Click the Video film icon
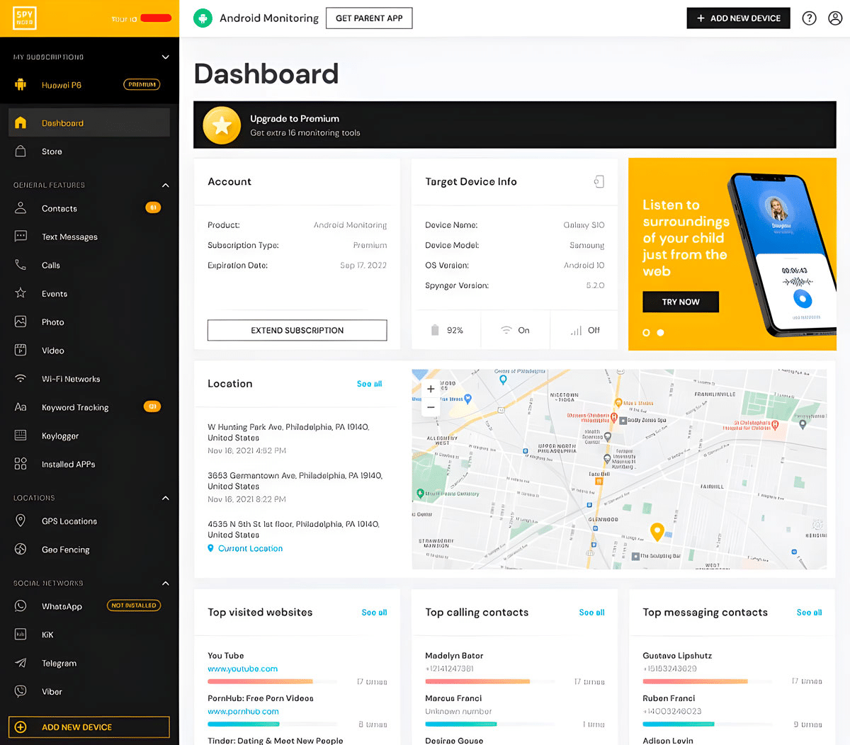 tap(21, 350)
